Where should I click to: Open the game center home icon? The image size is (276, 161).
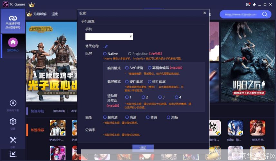click(13, 43)
